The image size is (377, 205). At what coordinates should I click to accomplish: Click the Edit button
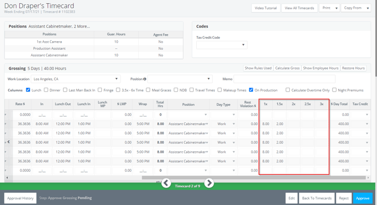[292, 198]
